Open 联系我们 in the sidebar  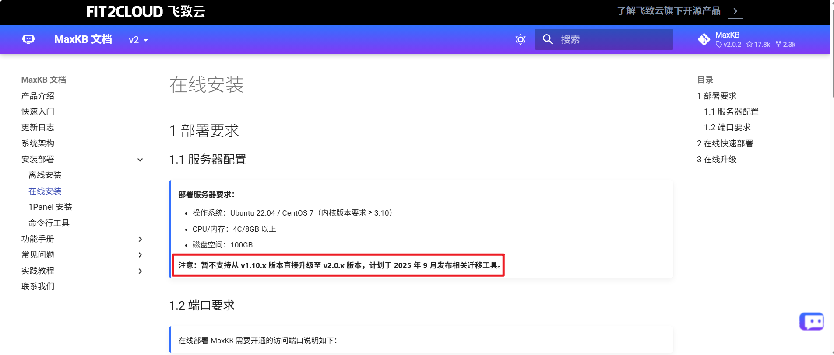click(38, 286)
